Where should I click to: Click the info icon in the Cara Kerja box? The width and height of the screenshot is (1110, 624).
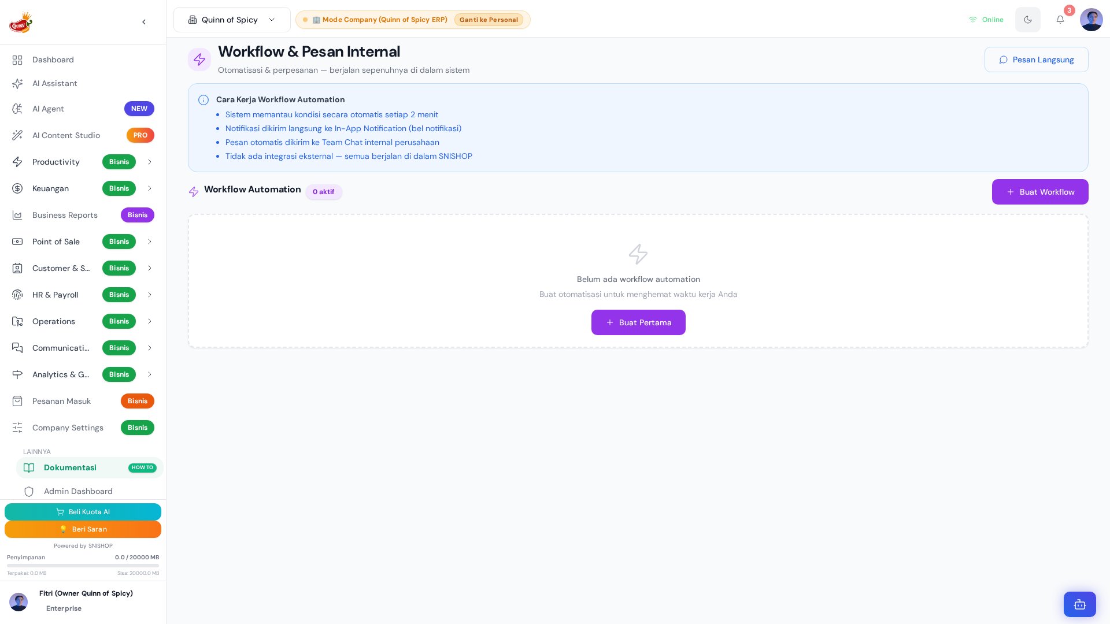click(203, 100)
